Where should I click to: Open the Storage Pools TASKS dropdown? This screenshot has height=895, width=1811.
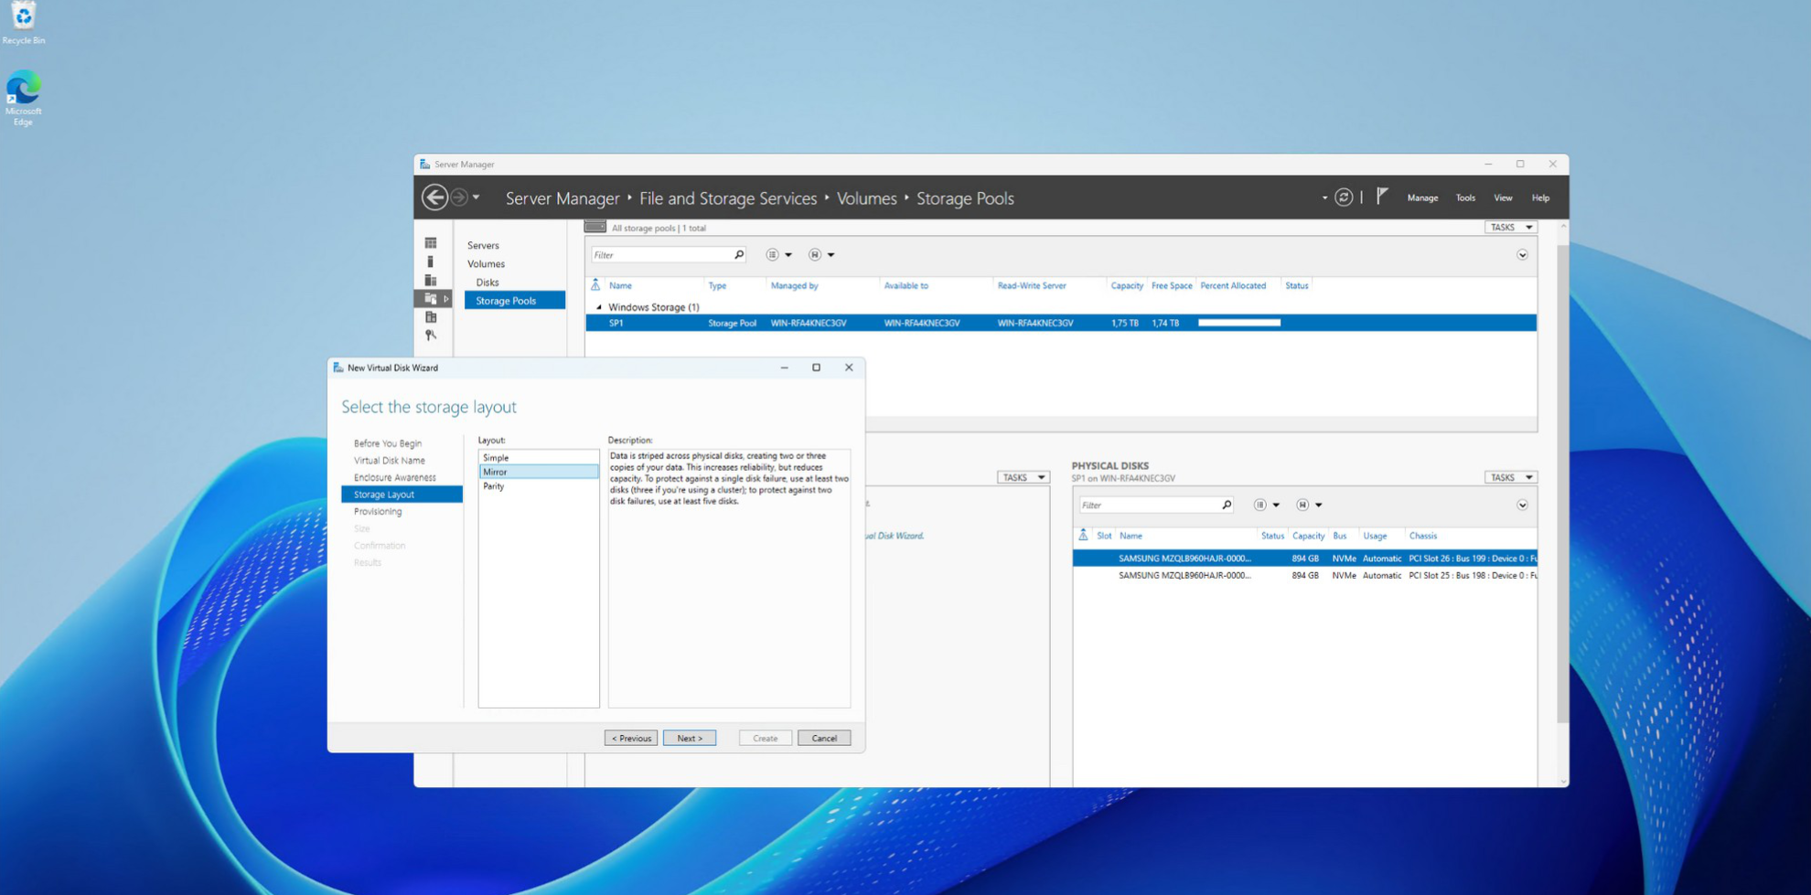pos(1510,227)
